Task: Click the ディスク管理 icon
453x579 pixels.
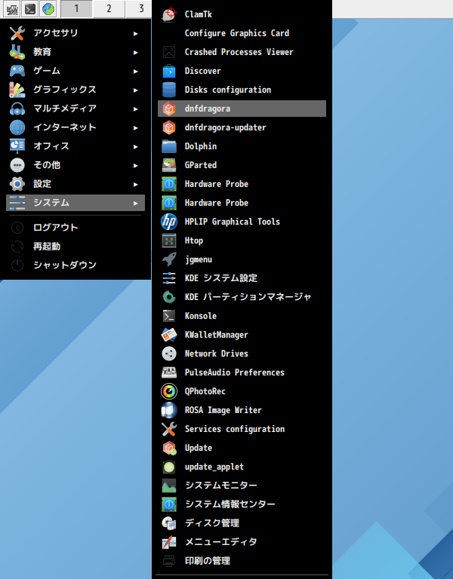Action: click(169, 523)
